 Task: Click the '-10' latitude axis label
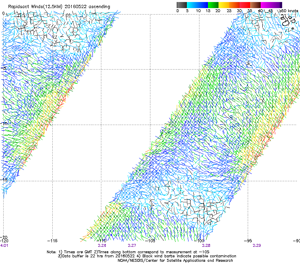coord(4,123)
